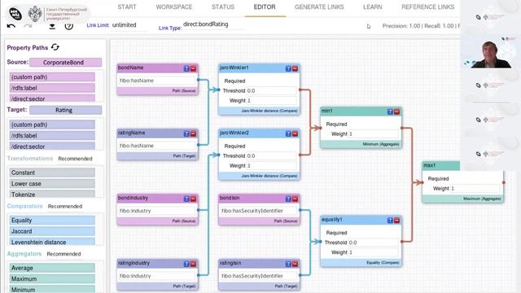Delete the ratingIndustry node
Viewport: 521px width, 293px height.
[193, 264]
